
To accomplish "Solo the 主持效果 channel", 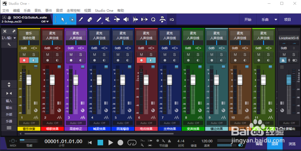I will [x=174, y=55].
